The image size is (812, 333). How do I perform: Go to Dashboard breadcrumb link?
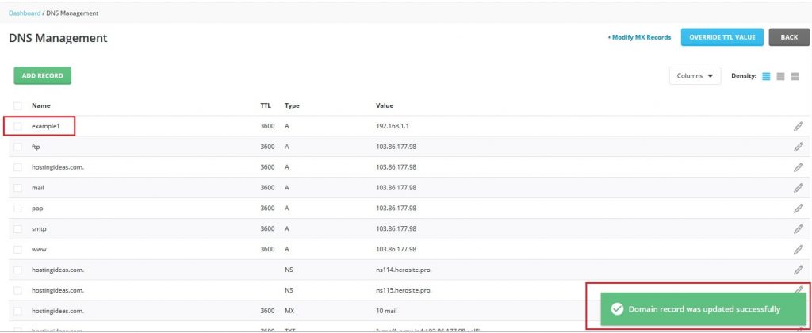click(x=25, y=13)
